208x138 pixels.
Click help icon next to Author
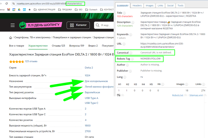tap(127, 65)
